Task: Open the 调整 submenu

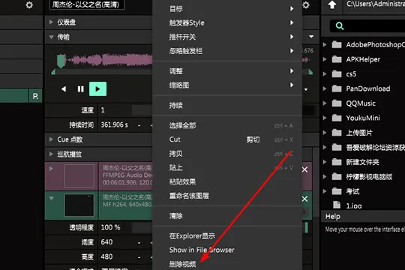Action: click(227, 71)
